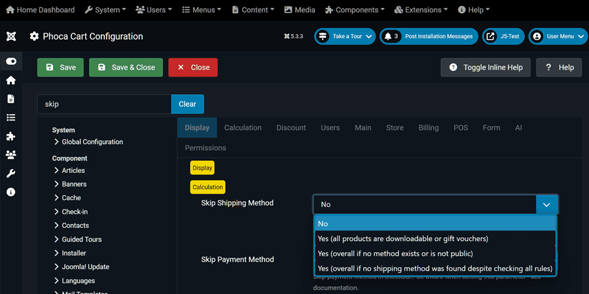Toggle the sidebar menu switch

coord(11,61)
